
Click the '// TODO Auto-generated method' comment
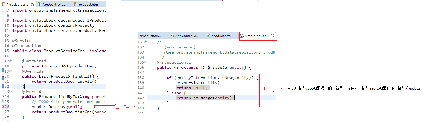(69, 102)
